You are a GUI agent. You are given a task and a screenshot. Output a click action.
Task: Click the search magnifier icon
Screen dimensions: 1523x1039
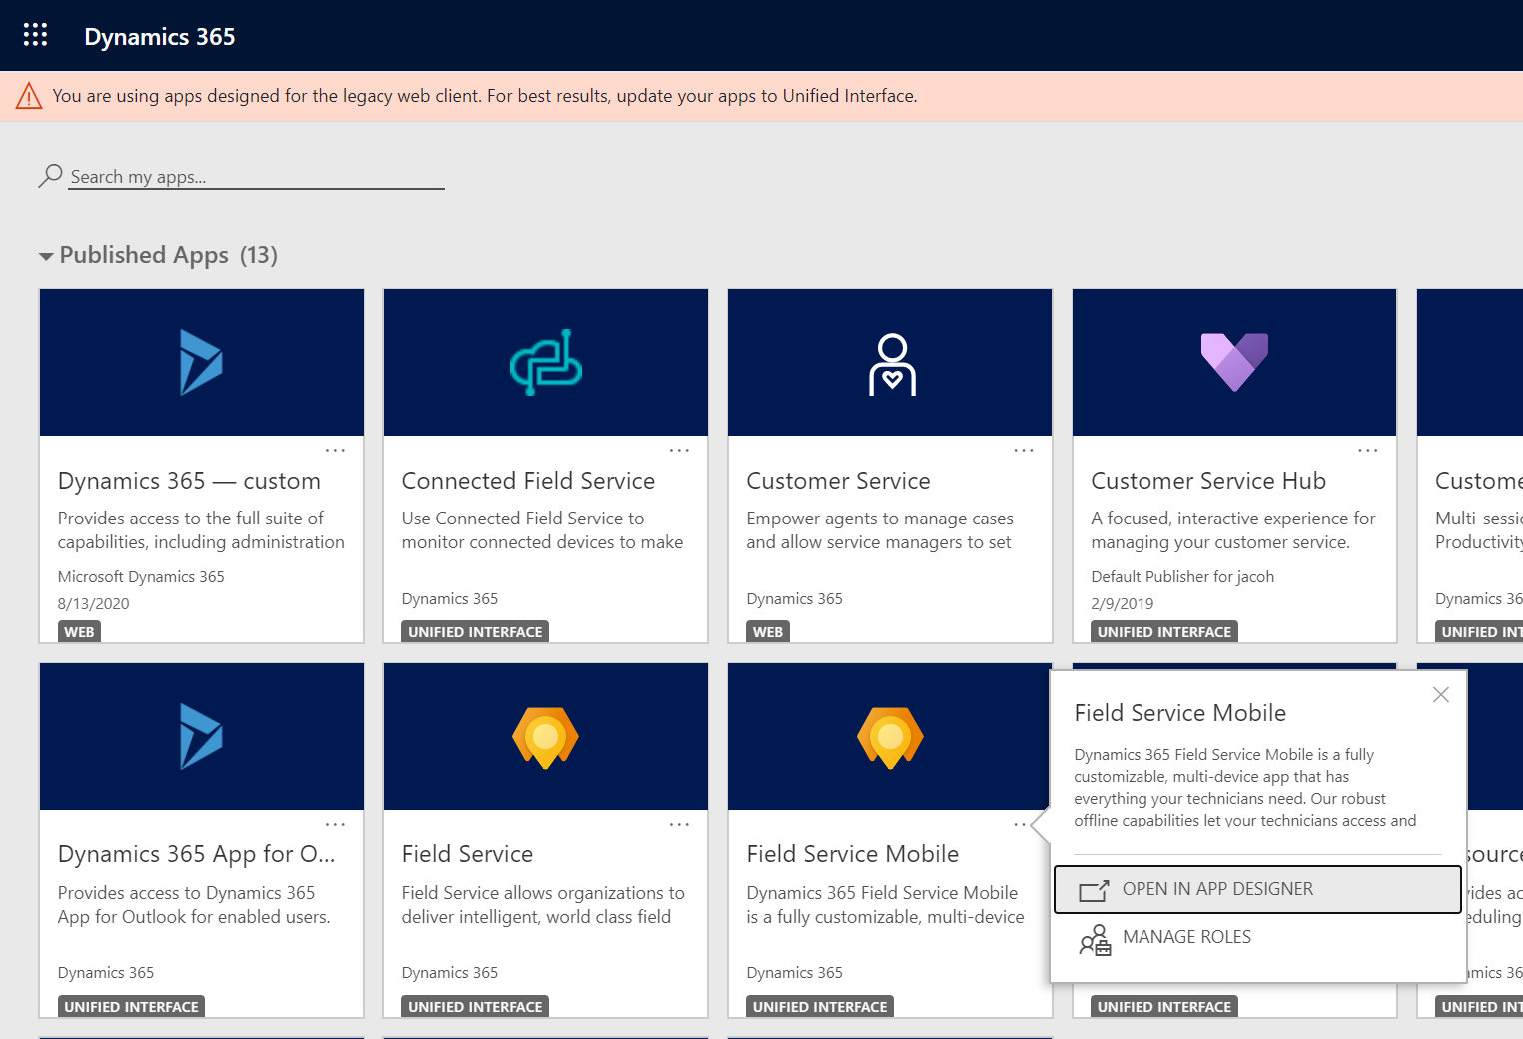(x=50, y=176)
